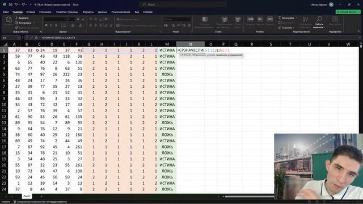Toggle italic formatting
363x204 pixels.
pyautogui.click(x=51, y=25)
